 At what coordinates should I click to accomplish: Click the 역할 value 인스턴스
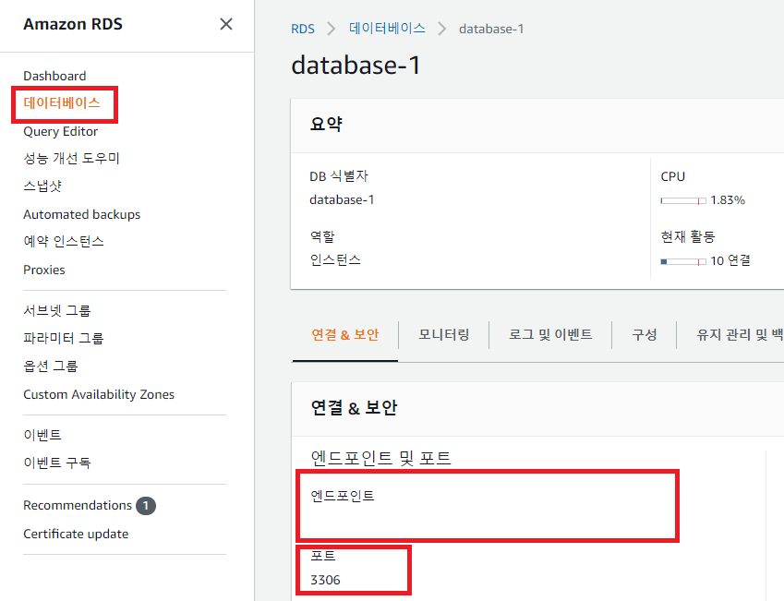click(x=335, y=260)
